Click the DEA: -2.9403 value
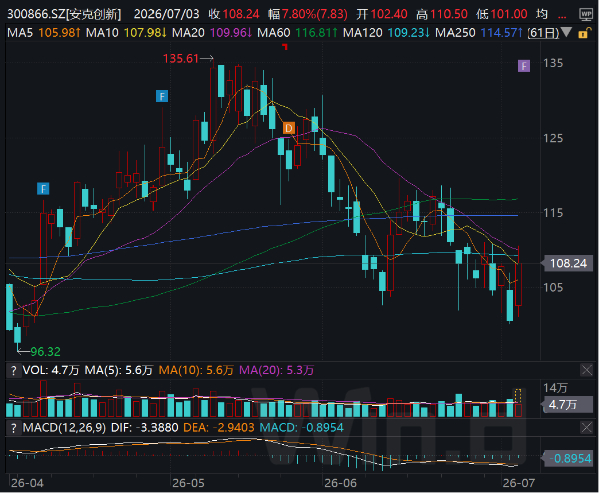This screenshot has width=599, height=493. (219, 428)
